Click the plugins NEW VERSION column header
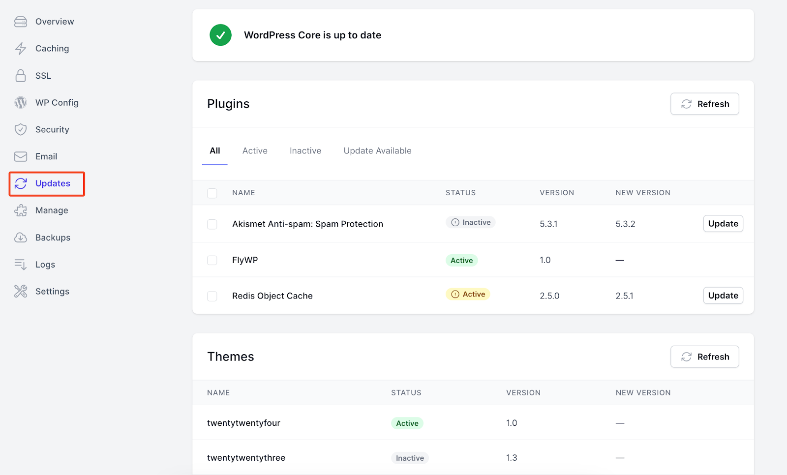 (643, 193)
